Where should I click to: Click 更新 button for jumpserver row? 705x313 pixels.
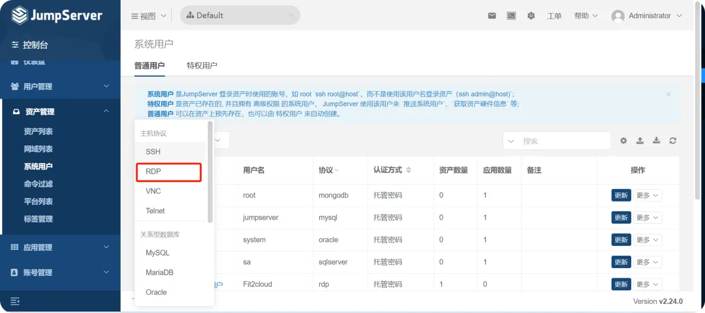(x=621, y=217)
